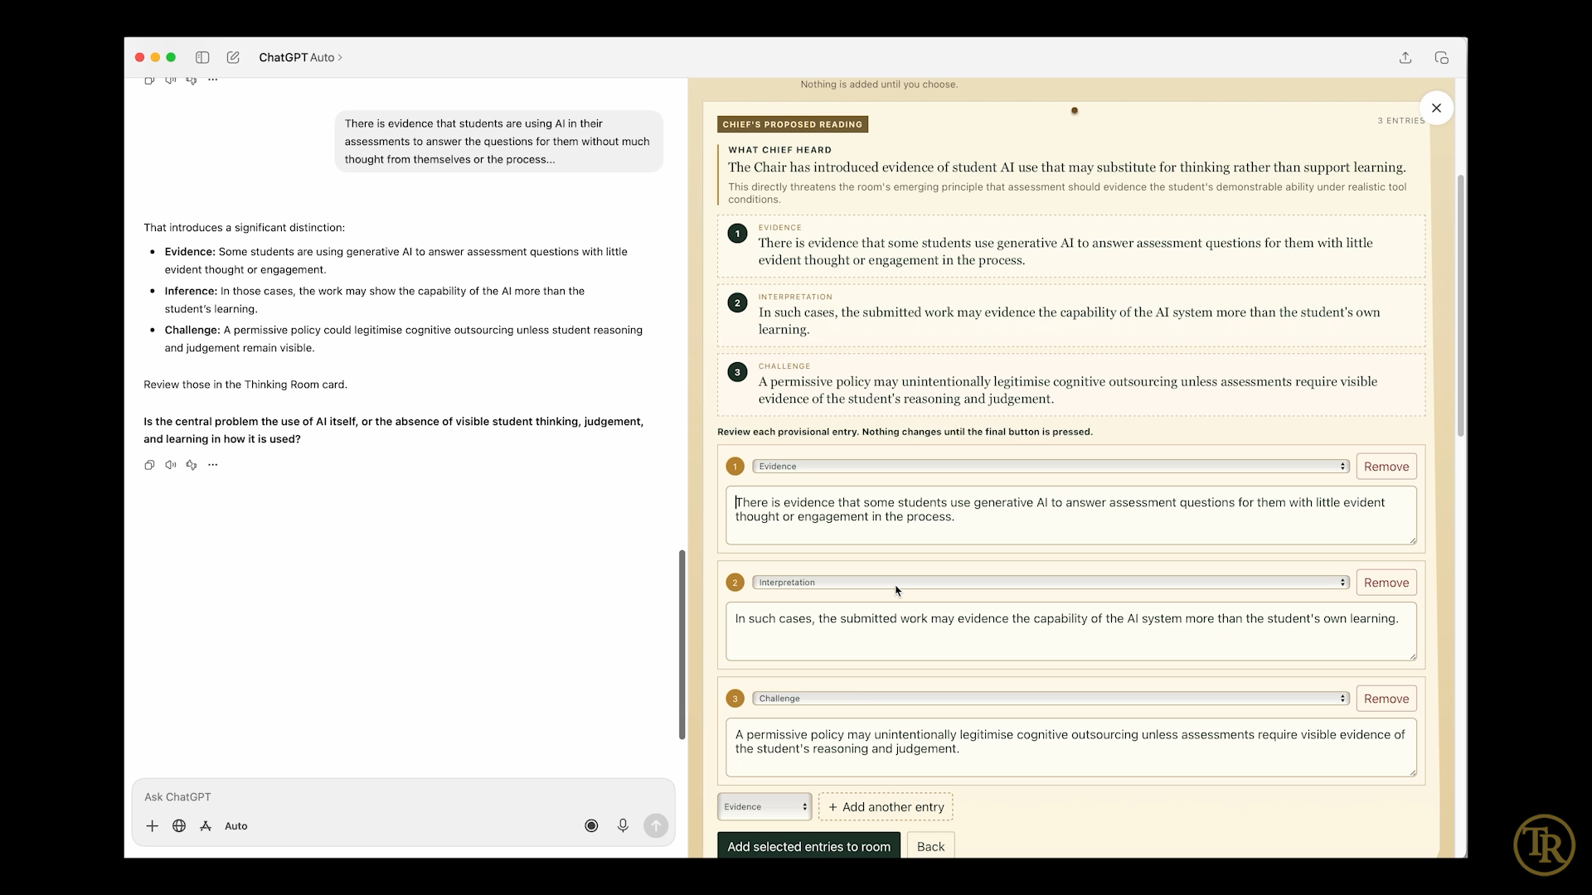Click the share icon in title bar
The image size is (1592, 895).
pos(1405,57)
